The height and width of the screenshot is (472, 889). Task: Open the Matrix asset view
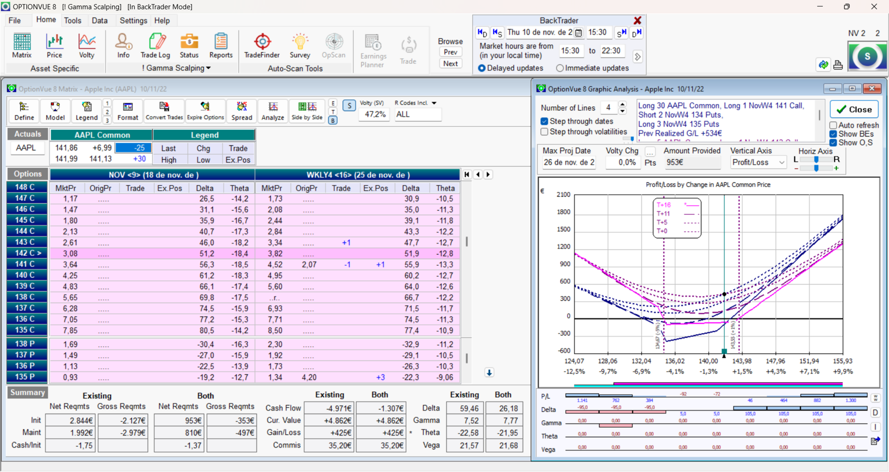tap(22, 46)
